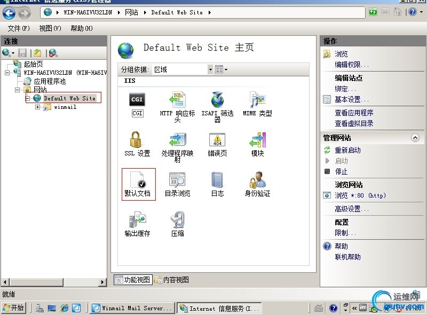Open 模块 feature icon
Viewport: 427px width, 315px height.
[257, 145]
